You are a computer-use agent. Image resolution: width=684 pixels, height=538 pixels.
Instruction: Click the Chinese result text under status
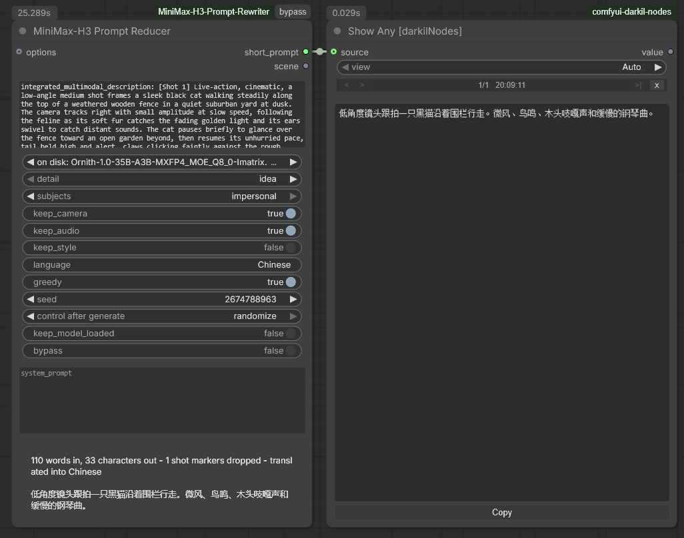coord(159,499)
